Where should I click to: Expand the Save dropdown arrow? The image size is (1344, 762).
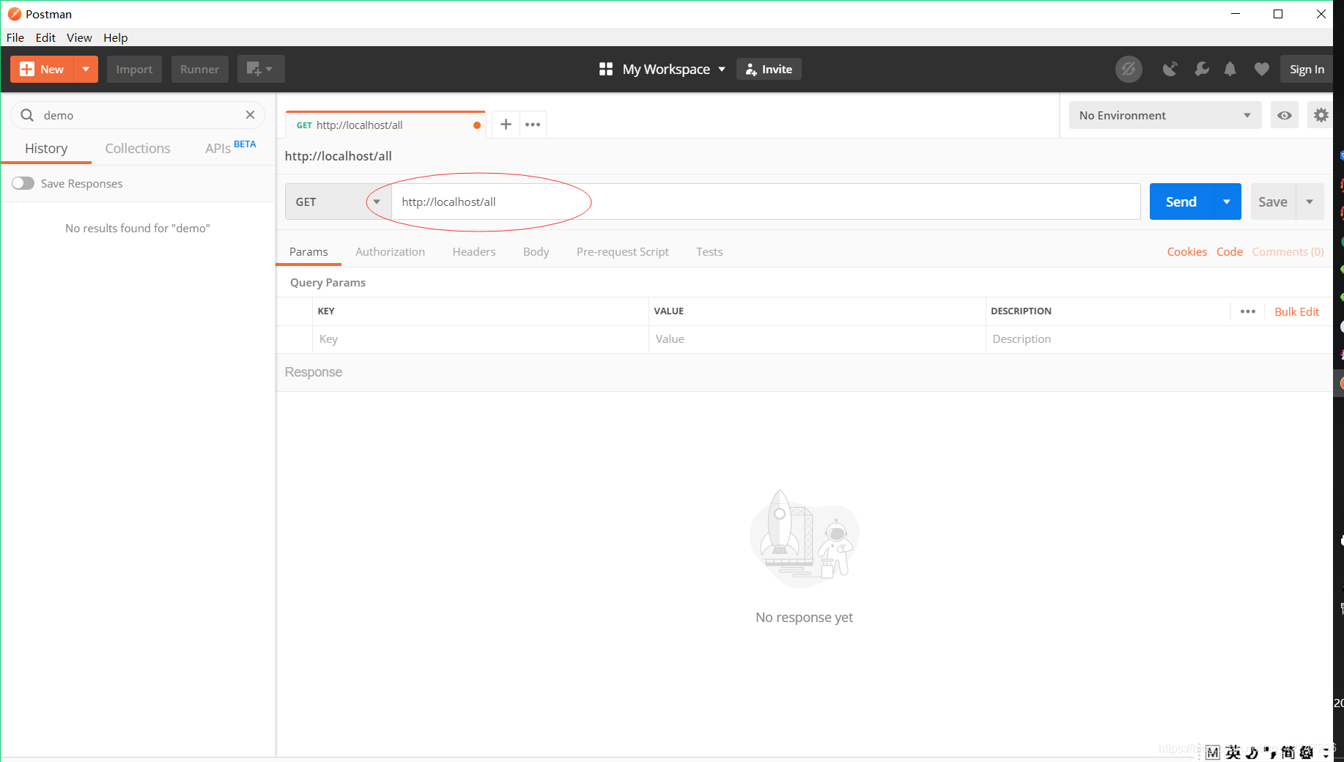click(1310, 201)
